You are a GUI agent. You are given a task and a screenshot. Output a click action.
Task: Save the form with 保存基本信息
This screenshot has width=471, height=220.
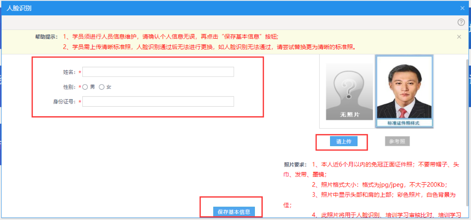click(234, 211)
